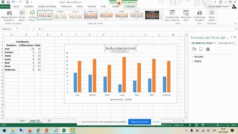Image resolution: width=238 pixels, height=134 pixels.
Task: Open Chrome from taskbar
Action: [39, 131]
